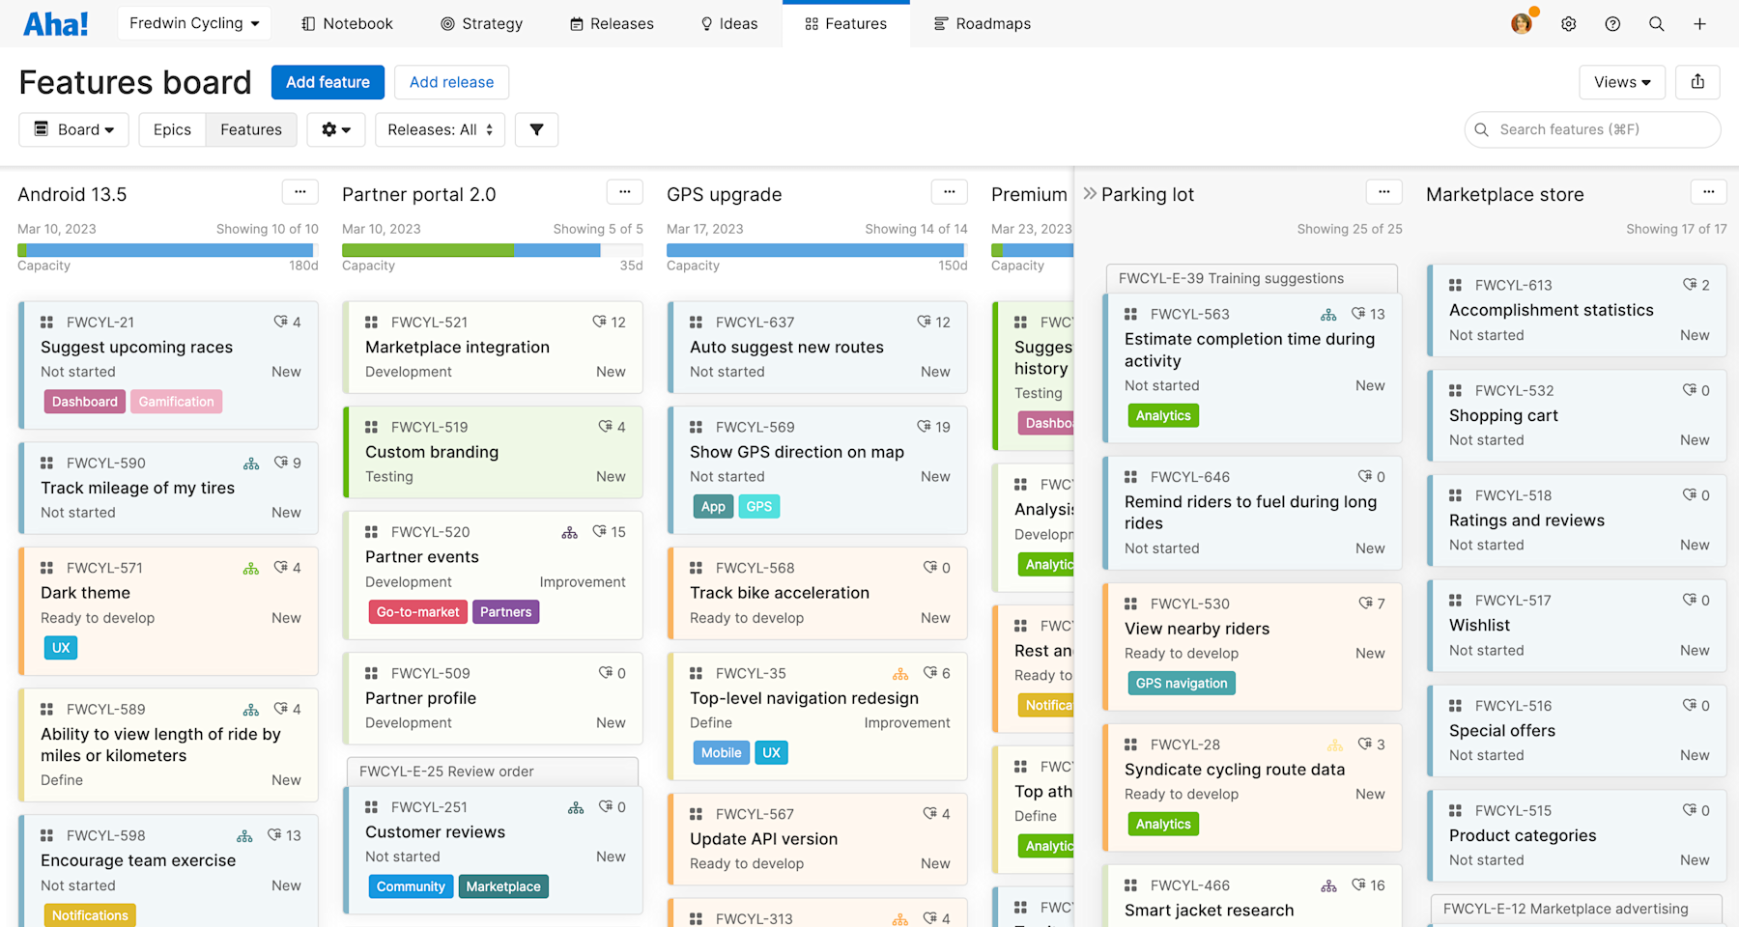1739x927 pixels.
Task: Open global search with the magnifier icon
Action: (1656, 23)
